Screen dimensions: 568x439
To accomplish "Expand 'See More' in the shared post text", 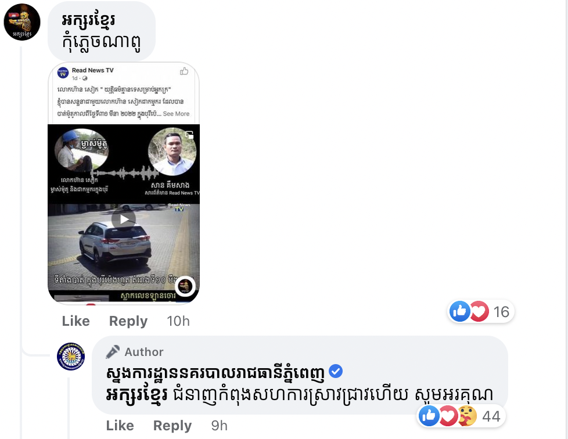I will coord(176,114).
